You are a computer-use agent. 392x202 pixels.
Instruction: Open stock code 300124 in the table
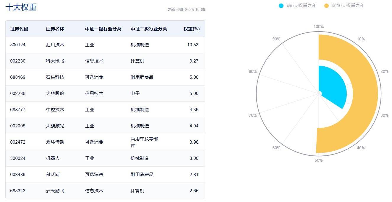click(x=18, y=45)
